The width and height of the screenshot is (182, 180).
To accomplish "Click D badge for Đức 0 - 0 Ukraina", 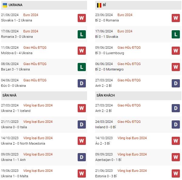I will click(82, 83).
